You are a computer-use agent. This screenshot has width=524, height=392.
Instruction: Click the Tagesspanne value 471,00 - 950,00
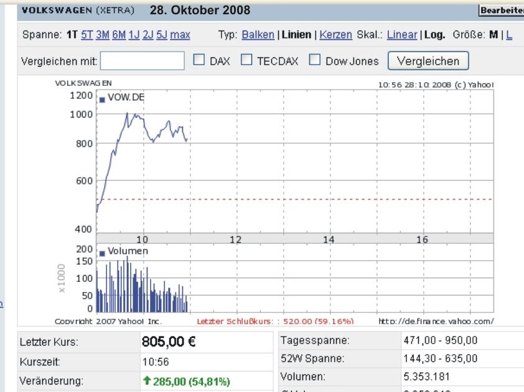click(441, 340)
